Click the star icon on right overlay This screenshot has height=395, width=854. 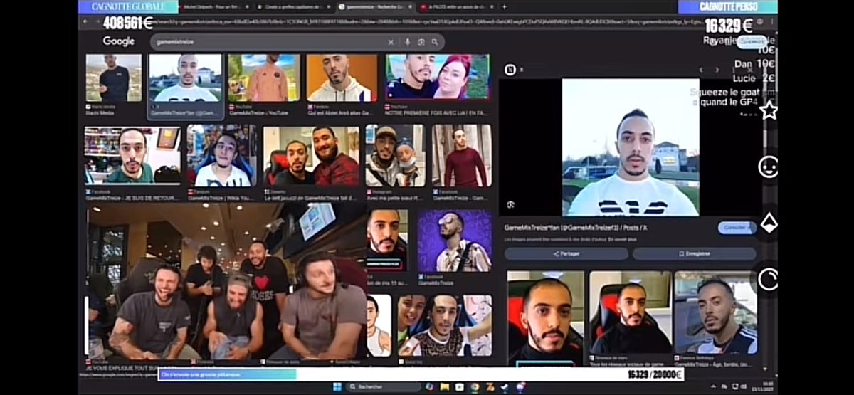click(x=769, y=111)
